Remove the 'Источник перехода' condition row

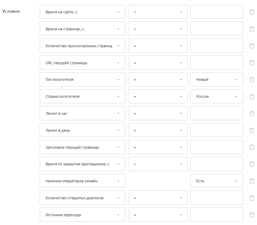(251, 215)
